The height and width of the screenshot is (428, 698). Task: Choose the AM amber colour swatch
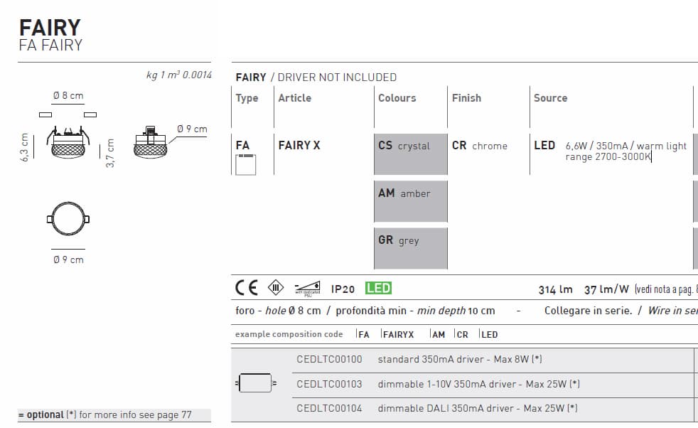click(410, 200)
